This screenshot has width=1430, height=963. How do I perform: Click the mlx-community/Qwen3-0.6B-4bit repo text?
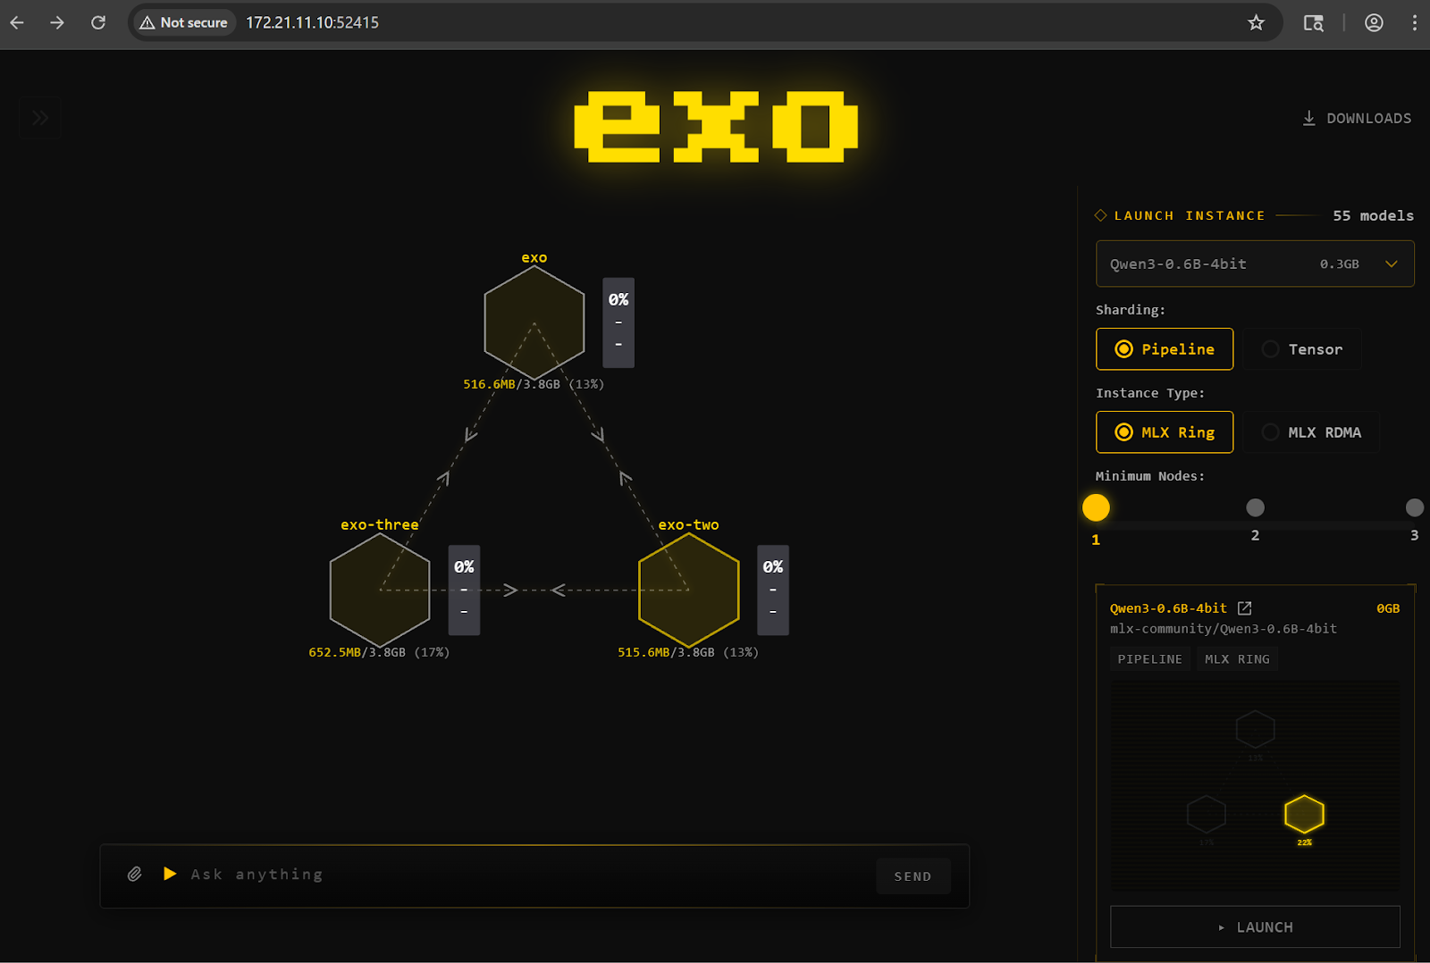(1224, 629)
